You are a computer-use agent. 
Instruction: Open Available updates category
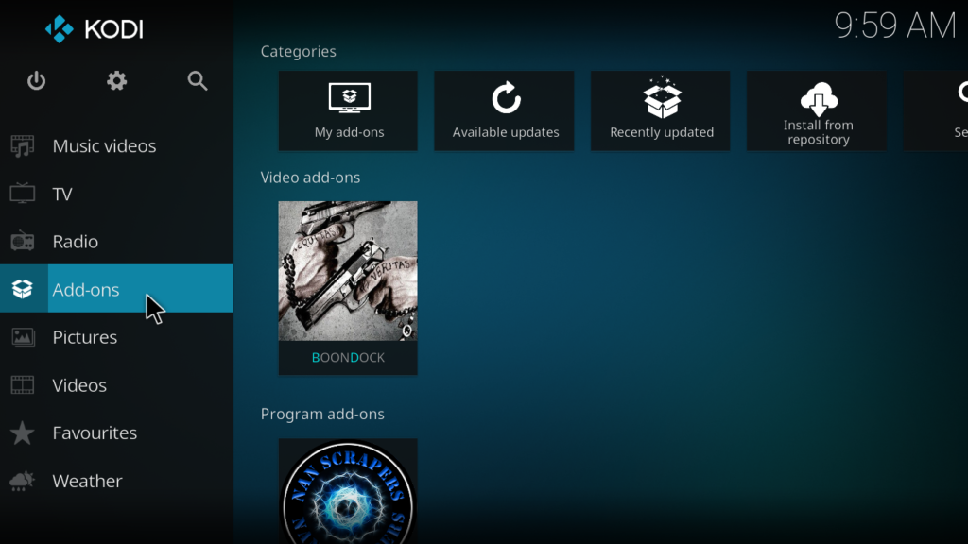pos(505,111)
